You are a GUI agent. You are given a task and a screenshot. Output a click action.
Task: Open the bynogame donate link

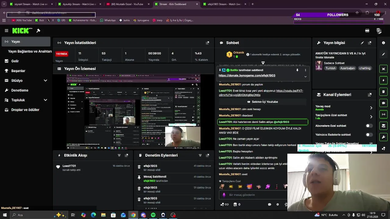[247, 75]
